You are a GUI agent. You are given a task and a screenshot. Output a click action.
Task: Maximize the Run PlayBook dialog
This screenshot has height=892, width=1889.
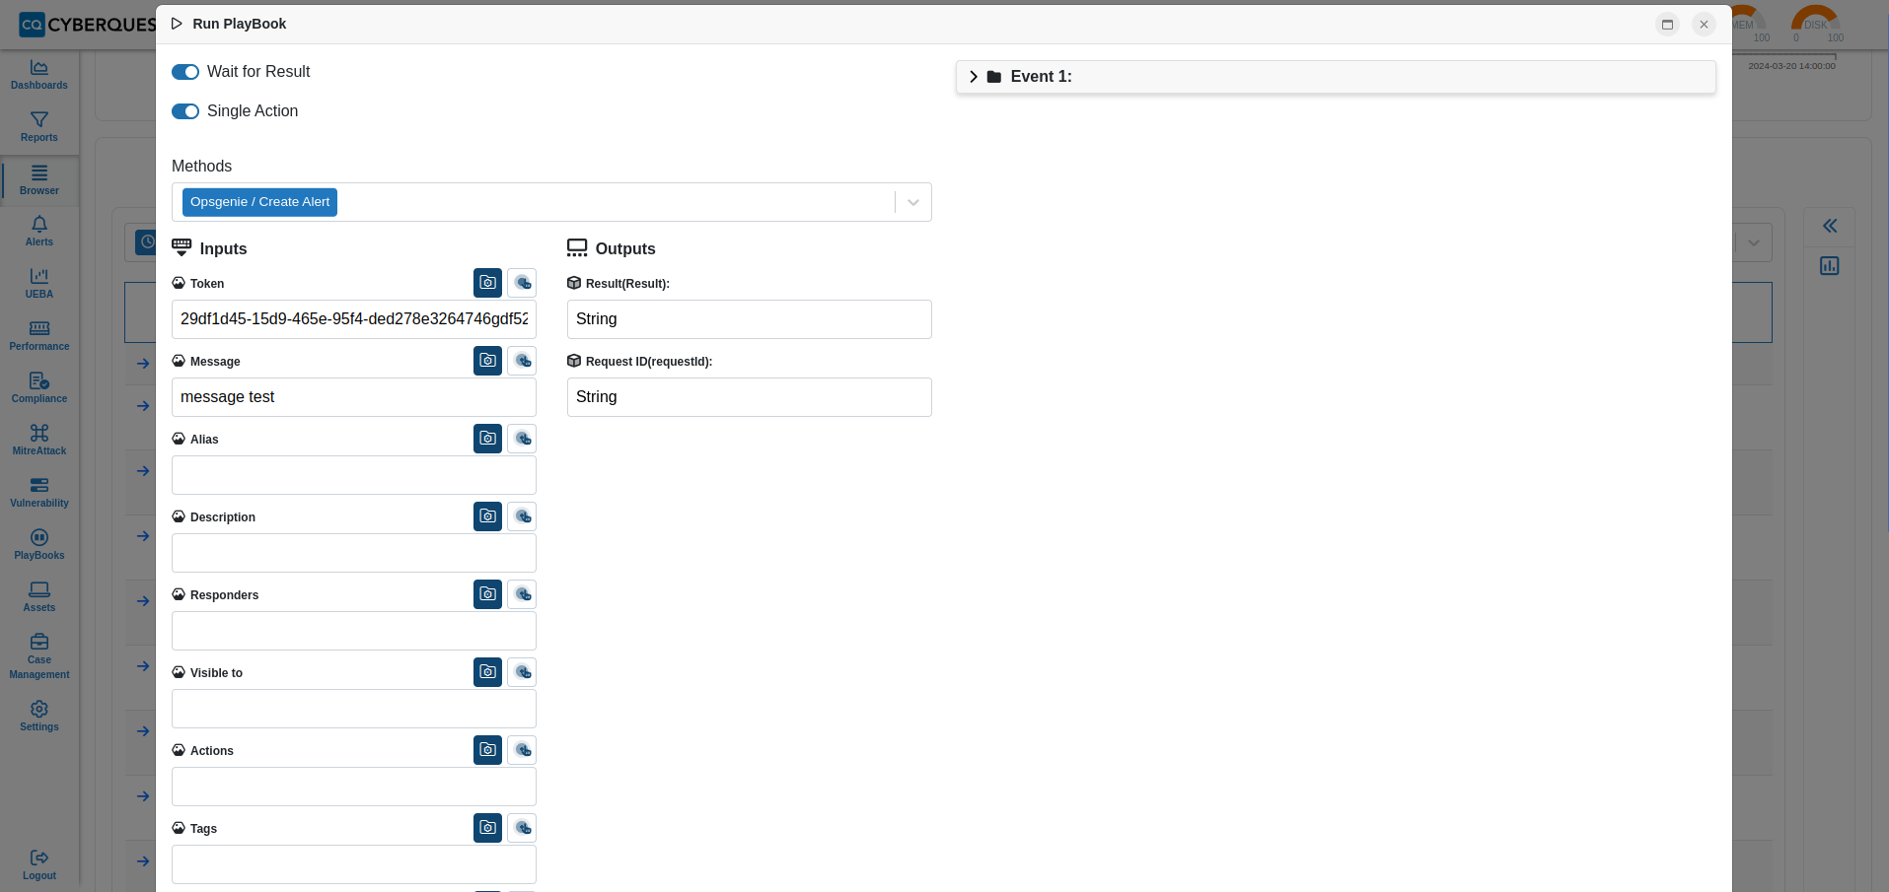click(x=1668, y=25)
